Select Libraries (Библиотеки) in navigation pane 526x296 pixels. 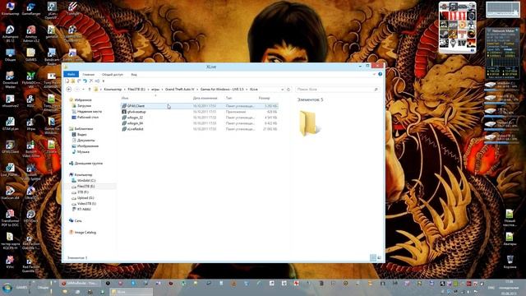(81, 129)
